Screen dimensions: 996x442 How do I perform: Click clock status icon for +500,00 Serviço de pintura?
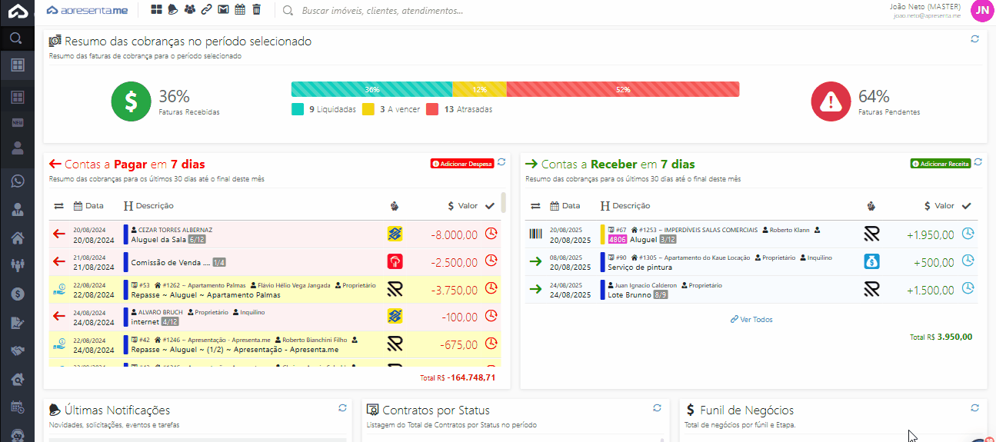pyautogui.click(x=968, y=261)
